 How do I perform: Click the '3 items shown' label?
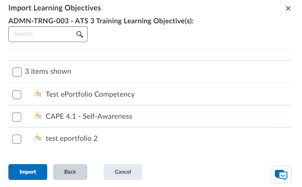pos(48,71)
